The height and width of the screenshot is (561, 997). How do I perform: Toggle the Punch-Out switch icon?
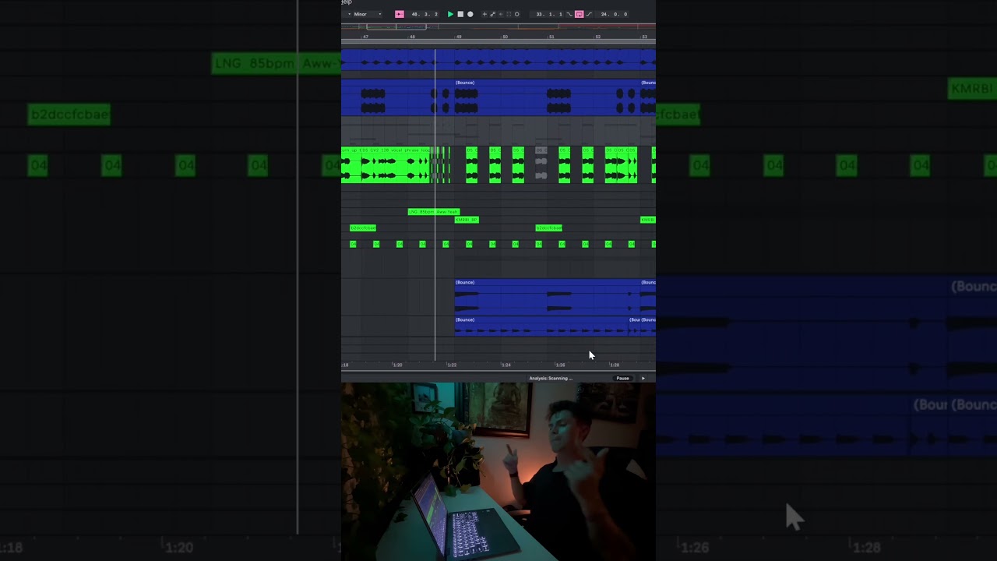[589, 14]
